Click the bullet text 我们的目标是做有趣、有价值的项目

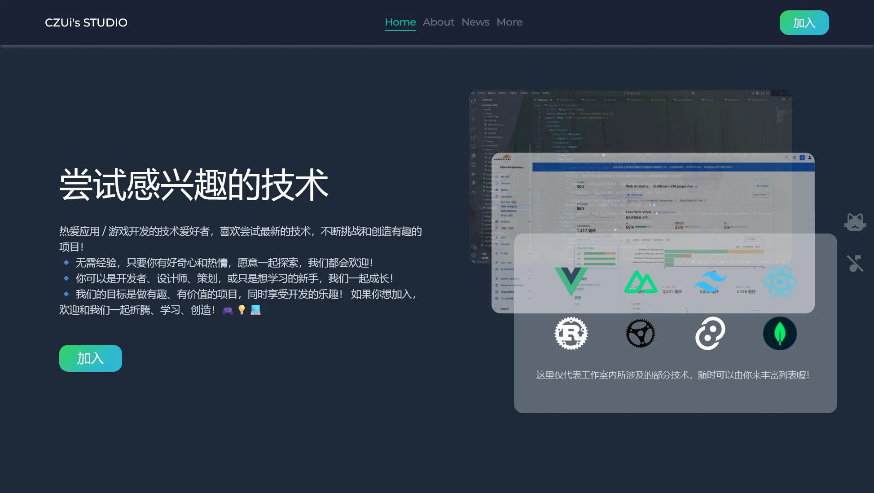coord(157,294)
